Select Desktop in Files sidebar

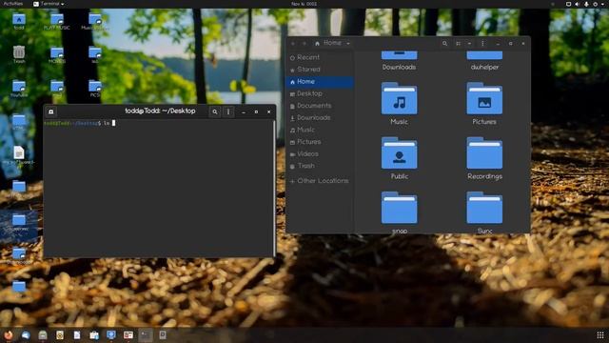(320, 93)
